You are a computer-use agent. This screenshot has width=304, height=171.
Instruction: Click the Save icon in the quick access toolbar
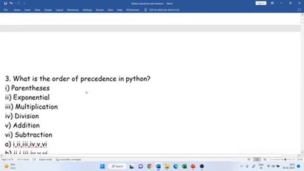click(x=5, y=3)
